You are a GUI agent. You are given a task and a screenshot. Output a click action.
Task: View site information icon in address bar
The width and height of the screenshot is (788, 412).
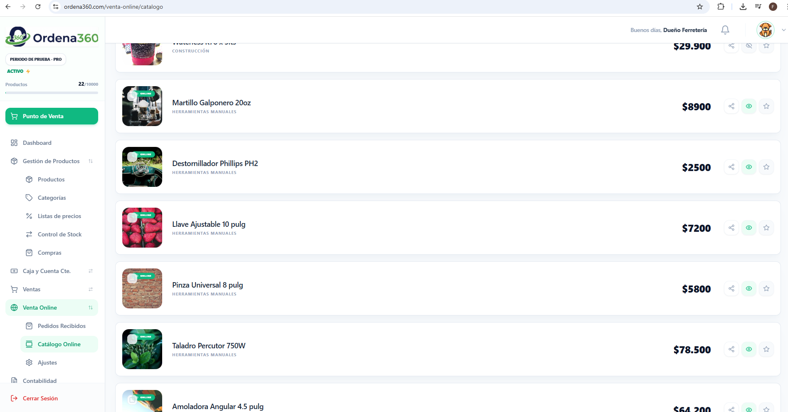[x=56, y=7]
